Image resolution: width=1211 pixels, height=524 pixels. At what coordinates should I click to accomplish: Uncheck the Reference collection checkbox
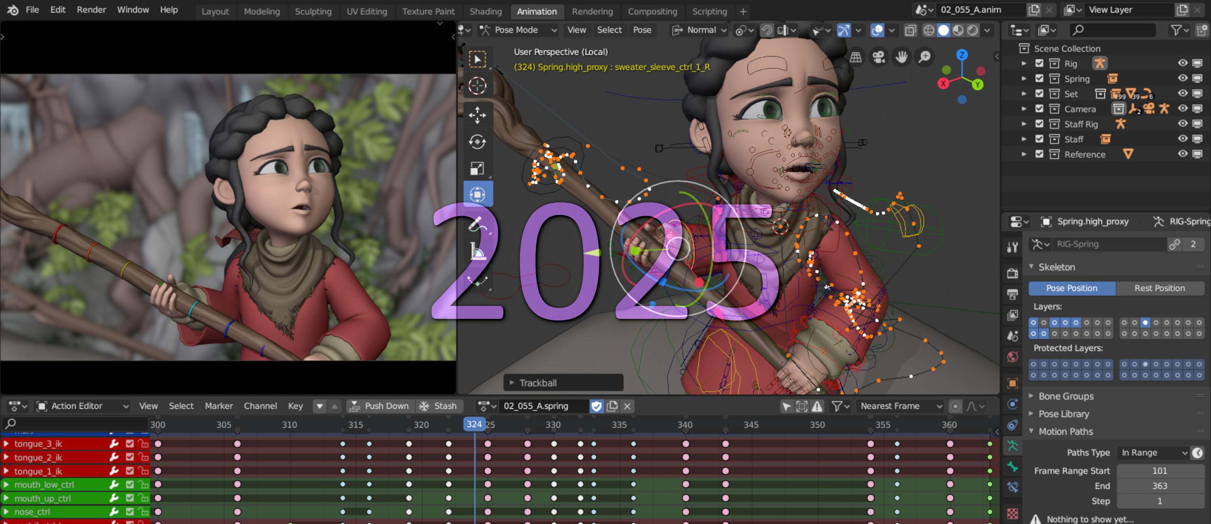(x=1039, y=154)
